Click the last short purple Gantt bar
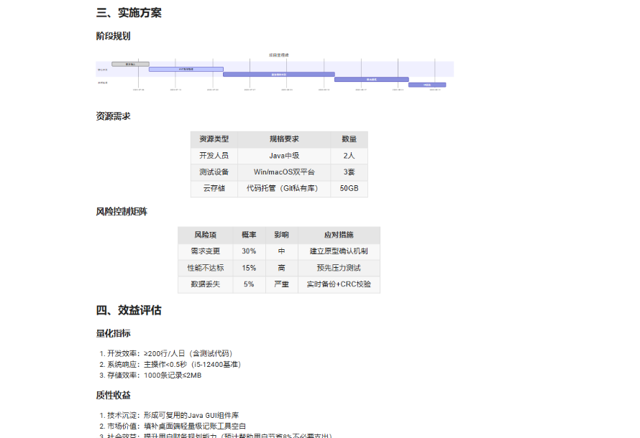Screen dimensions: 640x438 tap(427, 85)
